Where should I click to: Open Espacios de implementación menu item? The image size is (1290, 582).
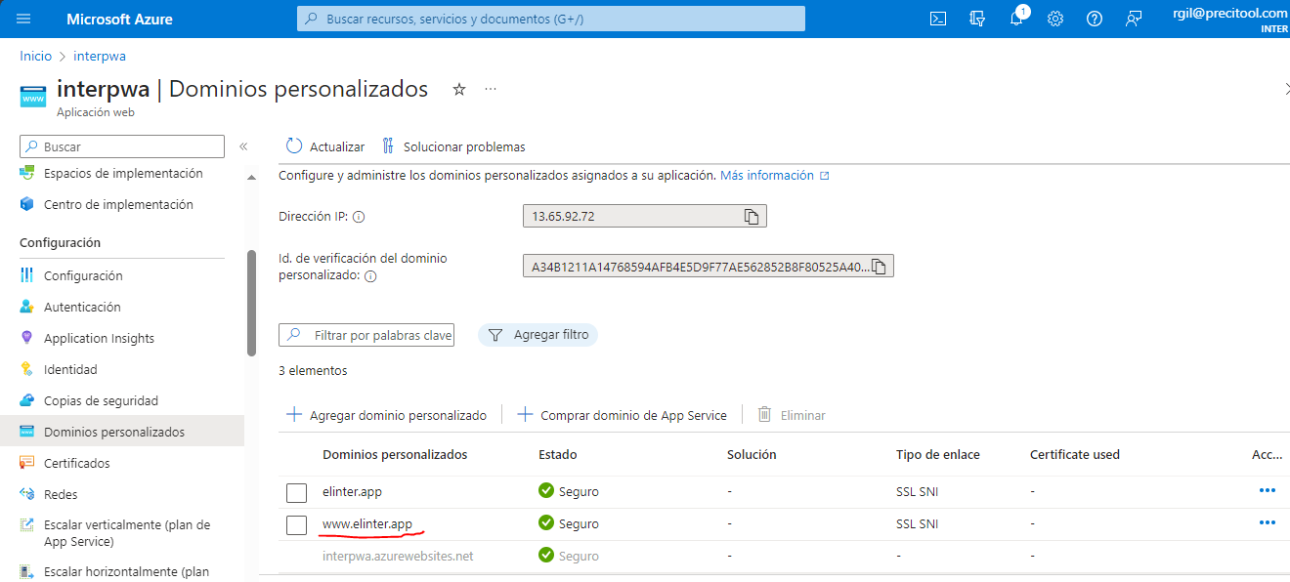click(x=122, y=174)
